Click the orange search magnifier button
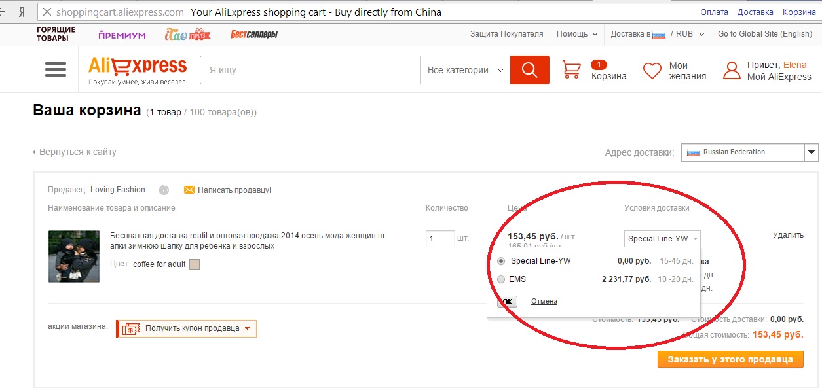The width and height of the screenshot is (822, 388). [x=529, y=70]
